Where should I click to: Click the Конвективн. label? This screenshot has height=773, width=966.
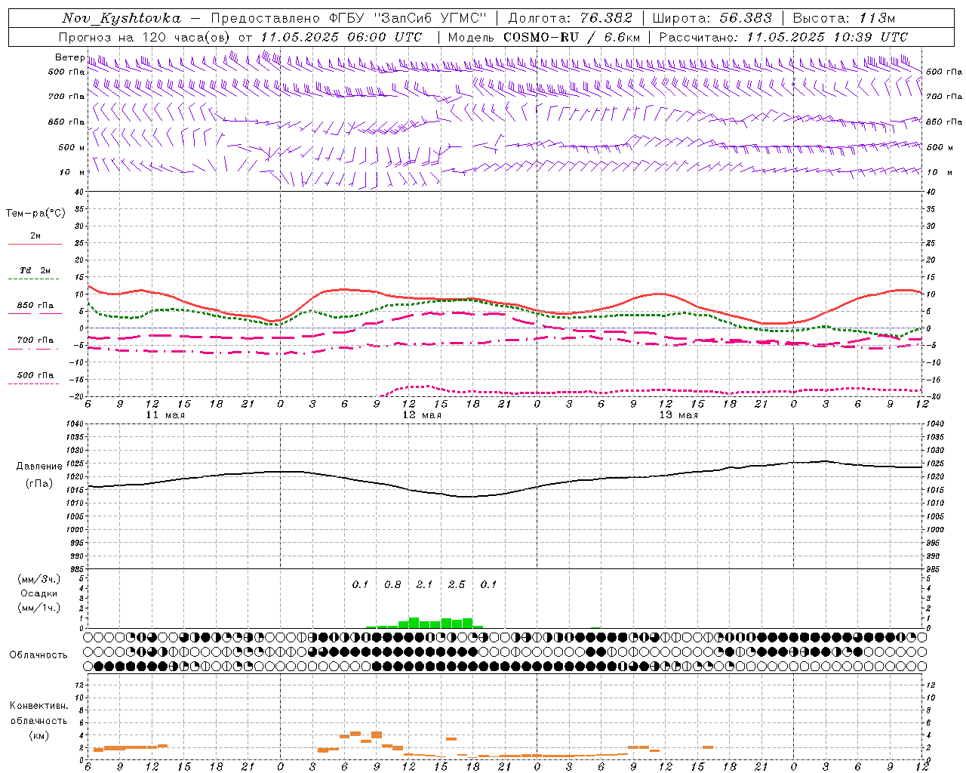point(38,706)
